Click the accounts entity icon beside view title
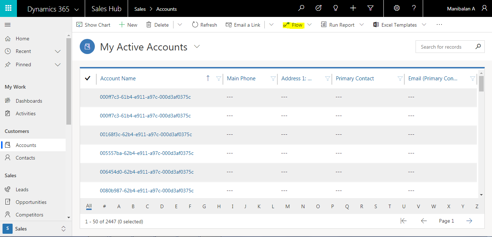The height and width of the screenshot is (237, 492). [x=87, y=47]
